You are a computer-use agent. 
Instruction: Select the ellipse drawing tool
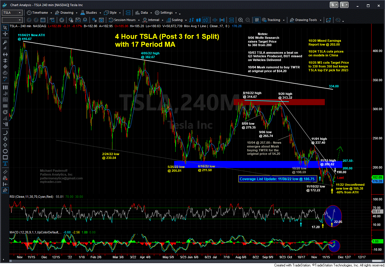click(5, 151)
